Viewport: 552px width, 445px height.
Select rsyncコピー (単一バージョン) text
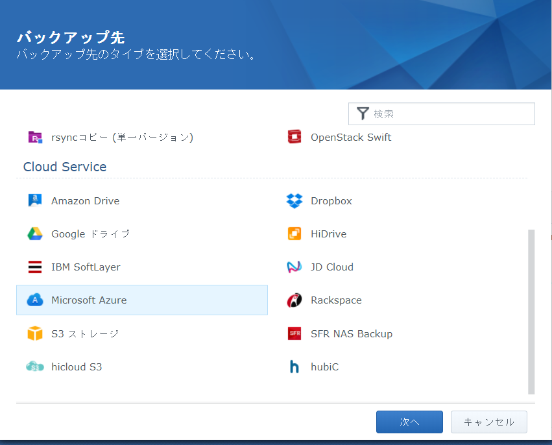[122, 138]
